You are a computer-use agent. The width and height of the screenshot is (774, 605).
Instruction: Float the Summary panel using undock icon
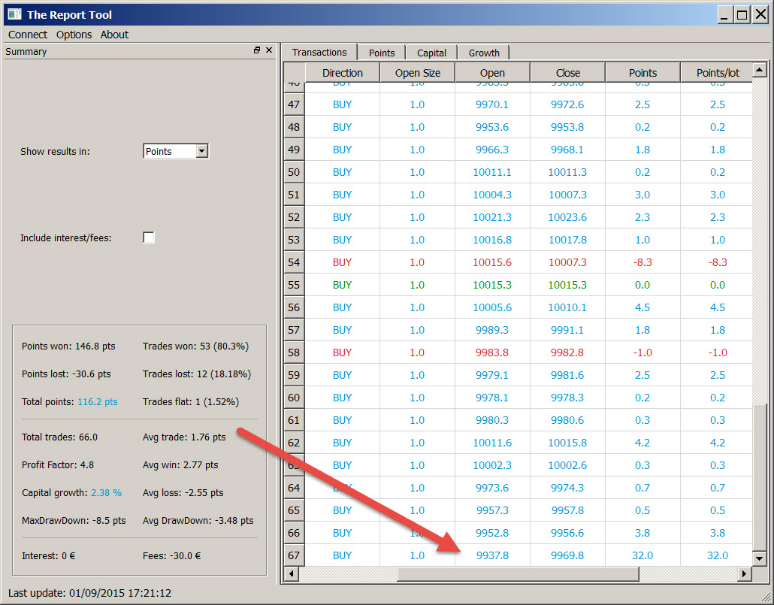pos(257,50)
